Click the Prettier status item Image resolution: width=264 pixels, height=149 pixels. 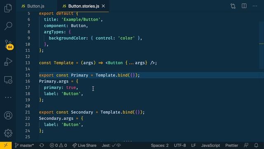[x=232, y=145]
